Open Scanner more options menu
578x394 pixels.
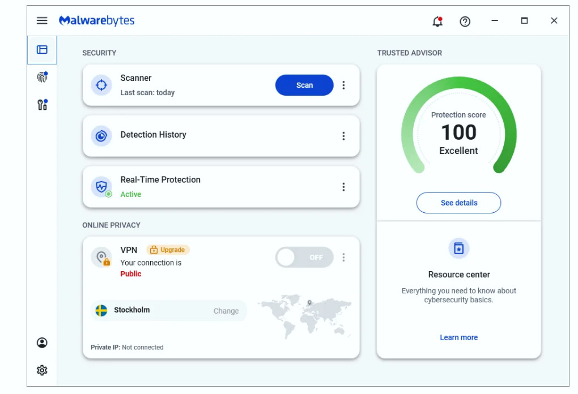(x=343, y=85)
